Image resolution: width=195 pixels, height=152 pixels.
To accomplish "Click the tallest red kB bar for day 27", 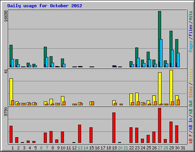I will click(x=160, y=125).
